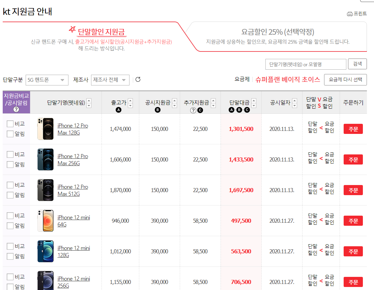Viewport: 374px width, 290px height.
Task: Click 주문 for iPhone 12 mini 128G
Action: tap(353, 251)
